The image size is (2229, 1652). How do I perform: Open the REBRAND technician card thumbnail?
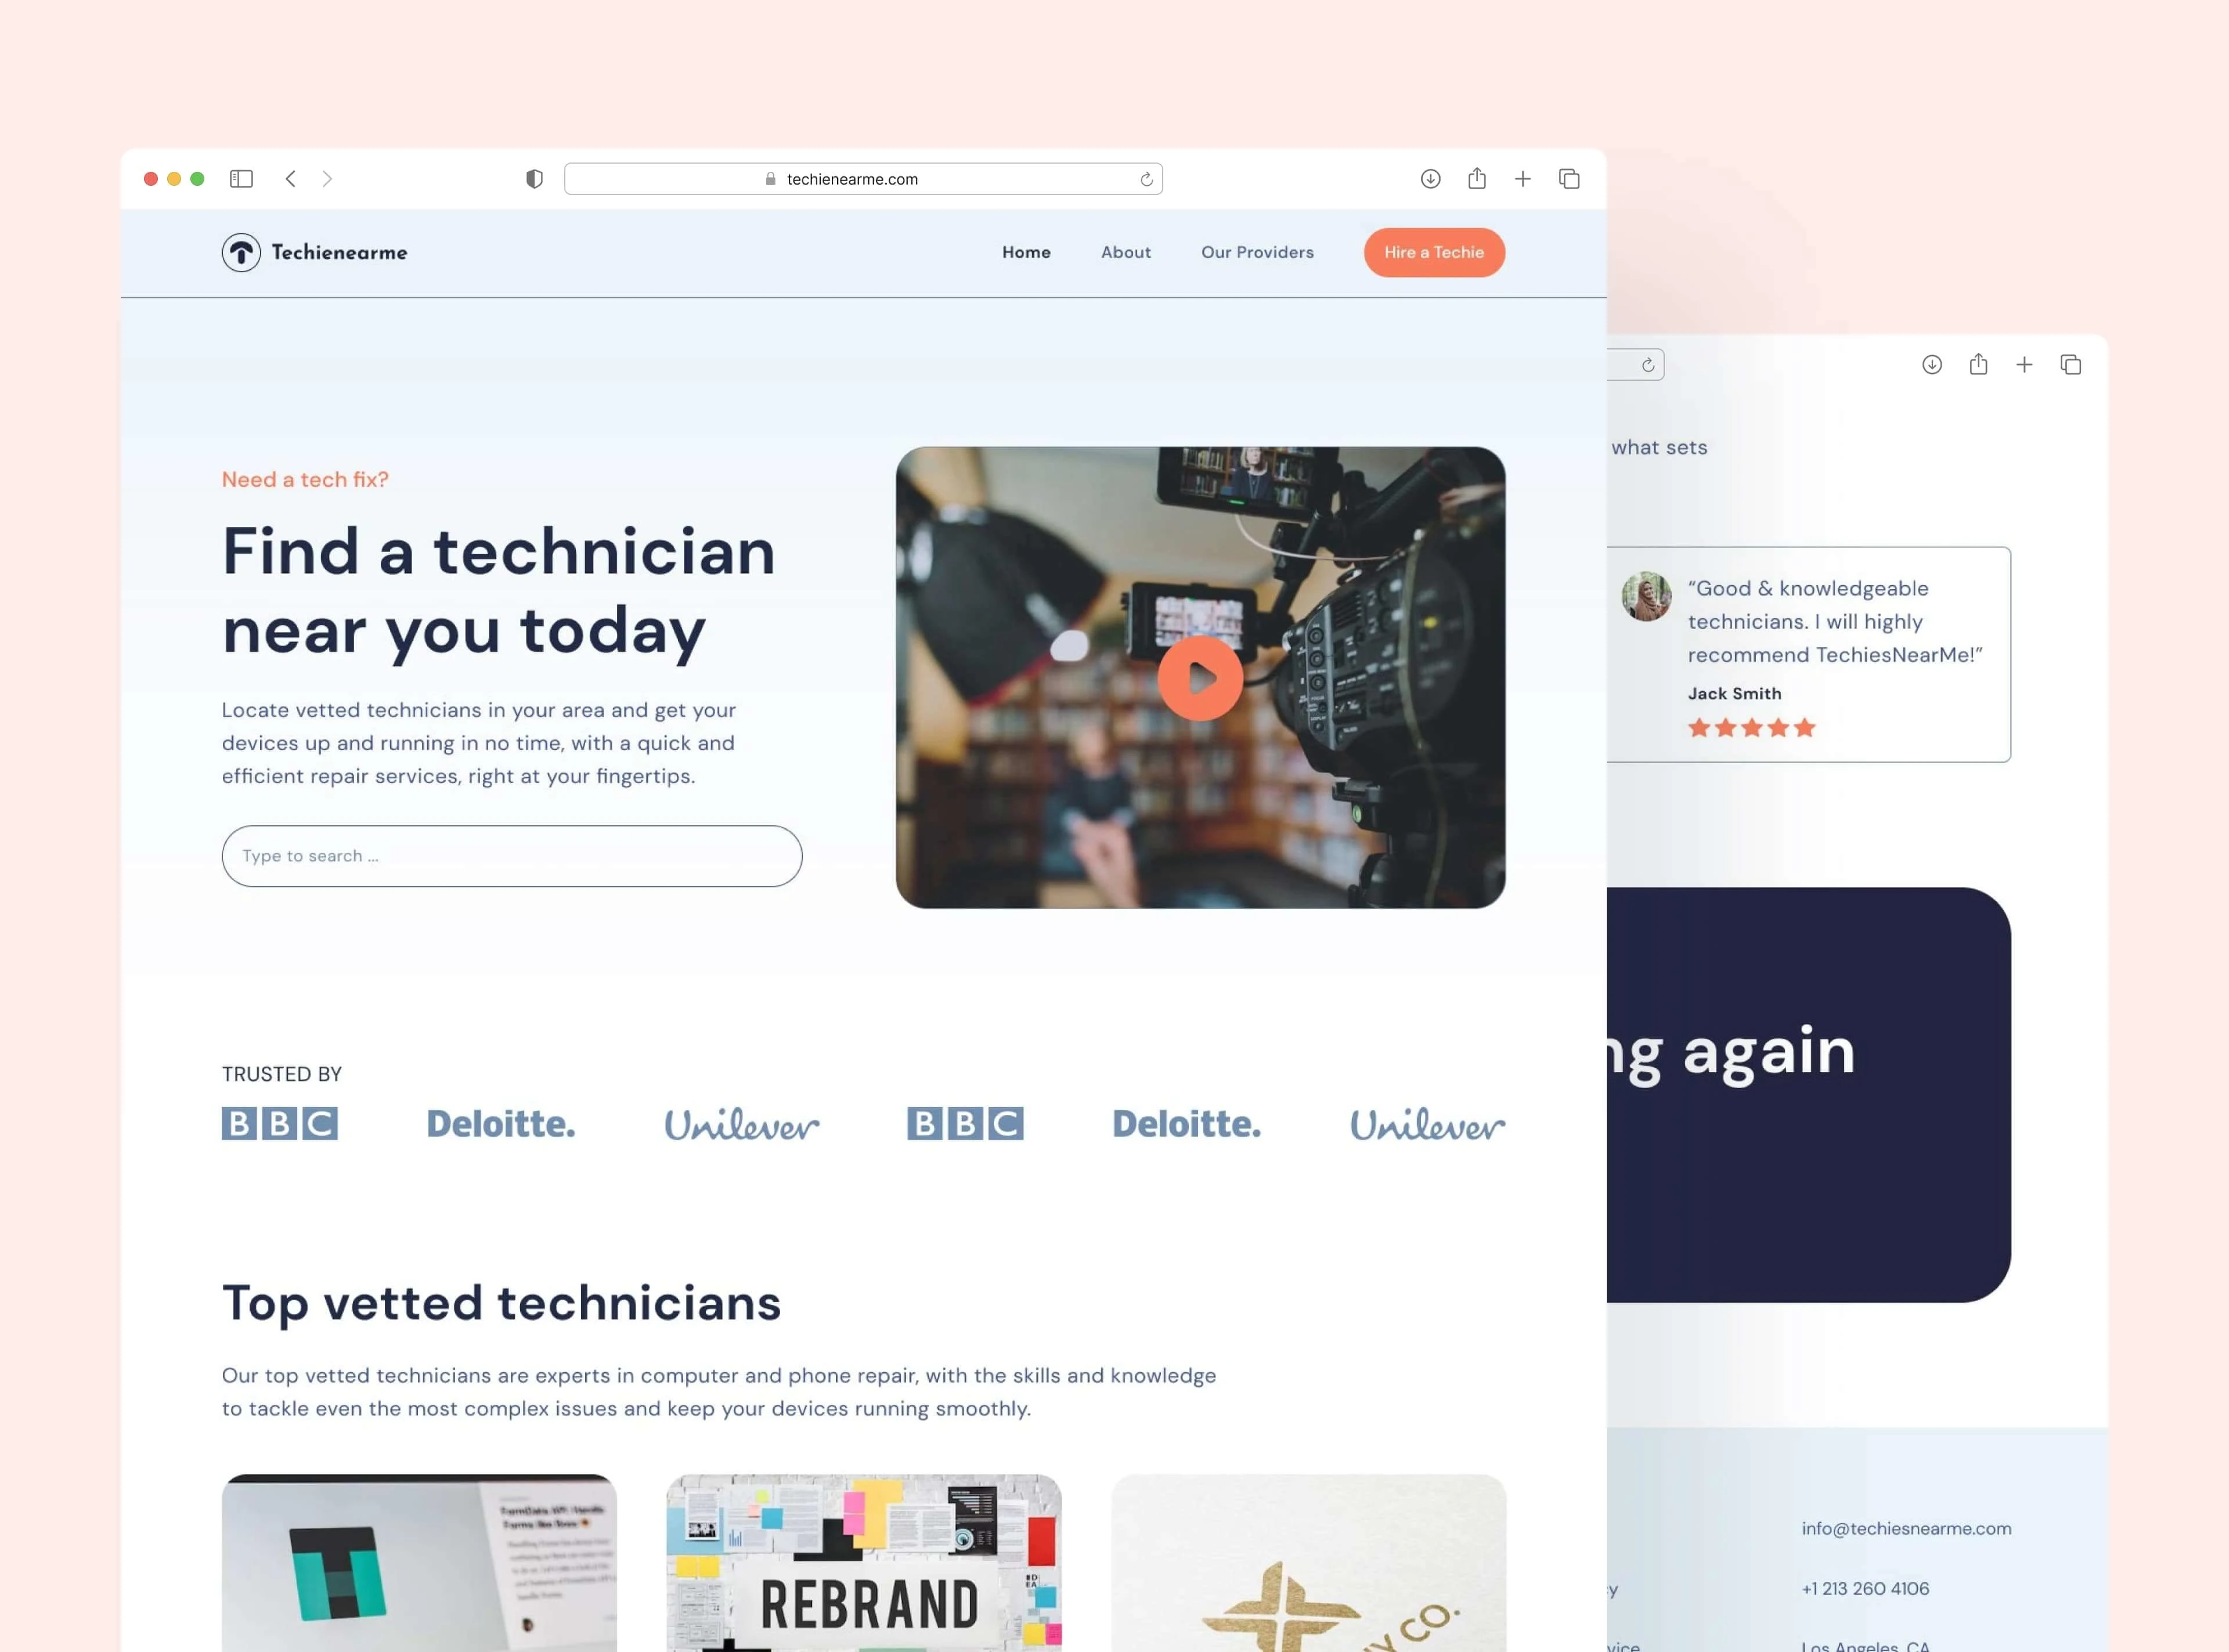click(863, 1562)
